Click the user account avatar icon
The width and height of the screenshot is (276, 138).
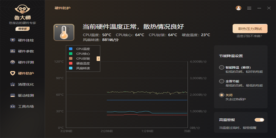[x=238, y=8]
